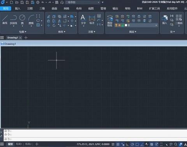
Task: Open the BIM ribbon tab
Action: (x=140, y=9)
